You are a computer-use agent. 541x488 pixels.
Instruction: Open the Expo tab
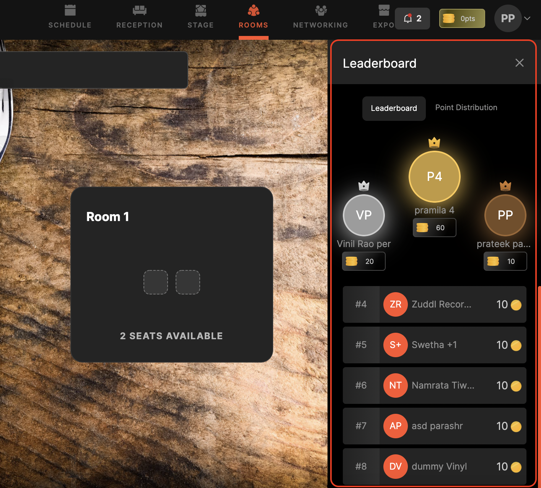pos(384,18)
